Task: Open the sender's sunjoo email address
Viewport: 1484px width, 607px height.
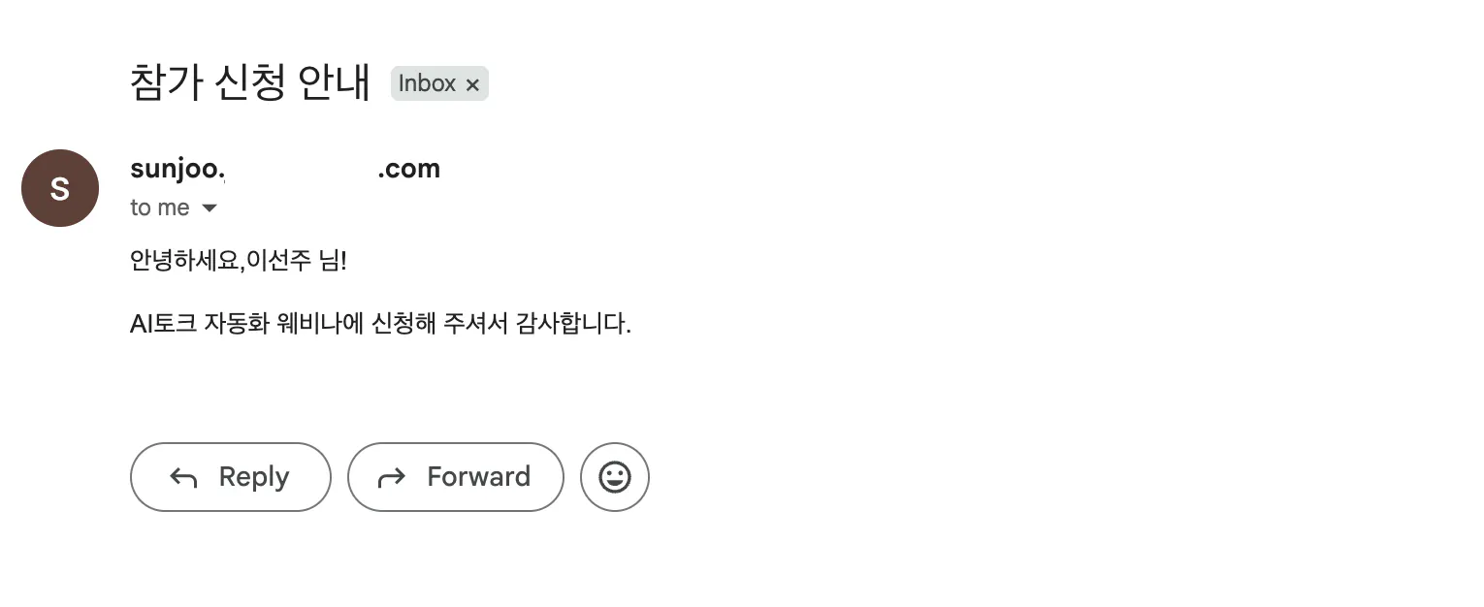Action: 177,169
